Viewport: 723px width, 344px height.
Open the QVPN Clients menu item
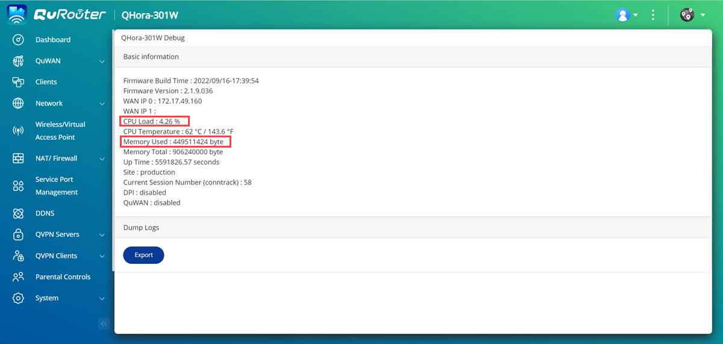(56, 256)
